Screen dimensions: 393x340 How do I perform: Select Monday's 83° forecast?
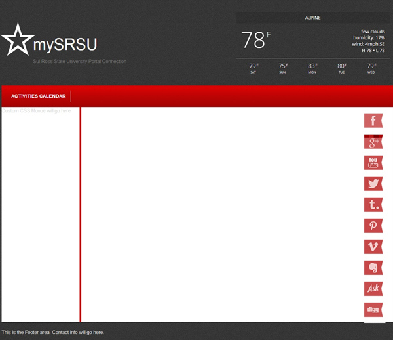(x=312, y=68)
